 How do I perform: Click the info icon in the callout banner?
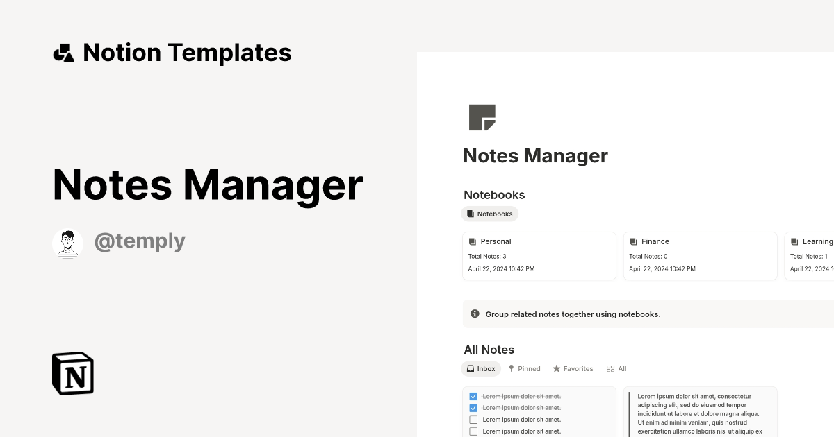(475, 314)
